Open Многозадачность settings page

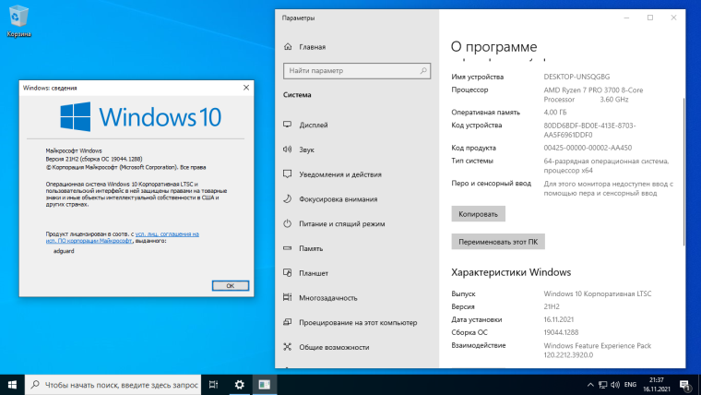(327, 298)
